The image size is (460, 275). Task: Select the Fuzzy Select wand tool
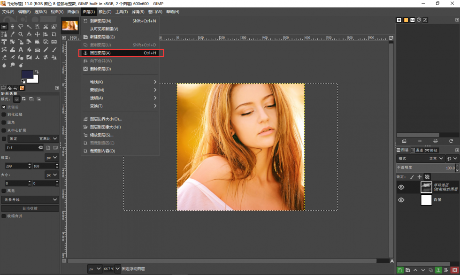(x=29, y=26)
